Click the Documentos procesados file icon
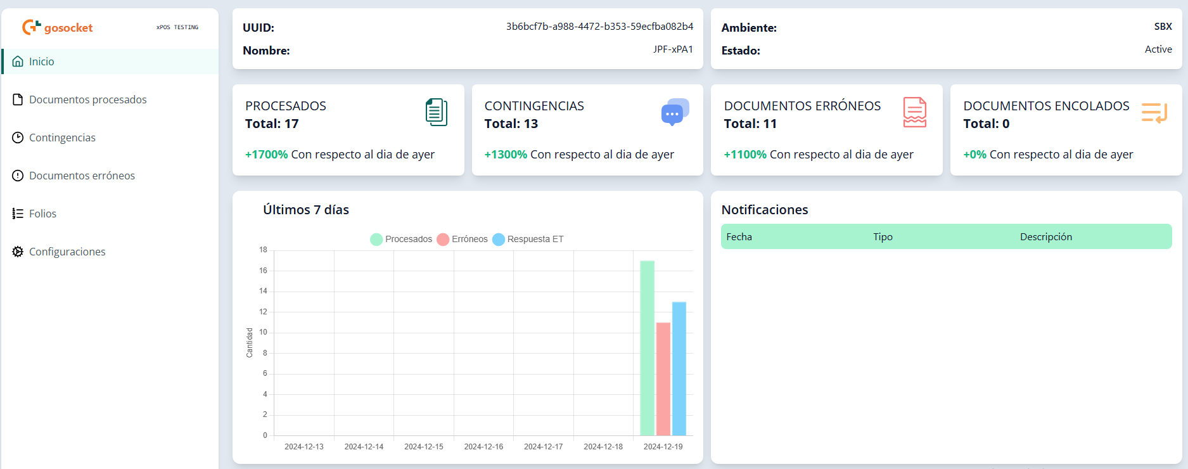Viewport: 1188px width, 469px height. 18,100
